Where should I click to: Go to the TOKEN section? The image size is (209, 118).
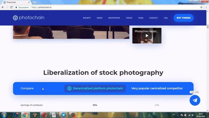pos(129,18)
